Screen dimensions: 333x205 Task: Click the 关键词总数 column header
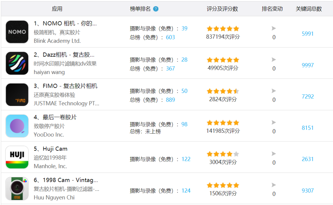(x=309, y=9)
